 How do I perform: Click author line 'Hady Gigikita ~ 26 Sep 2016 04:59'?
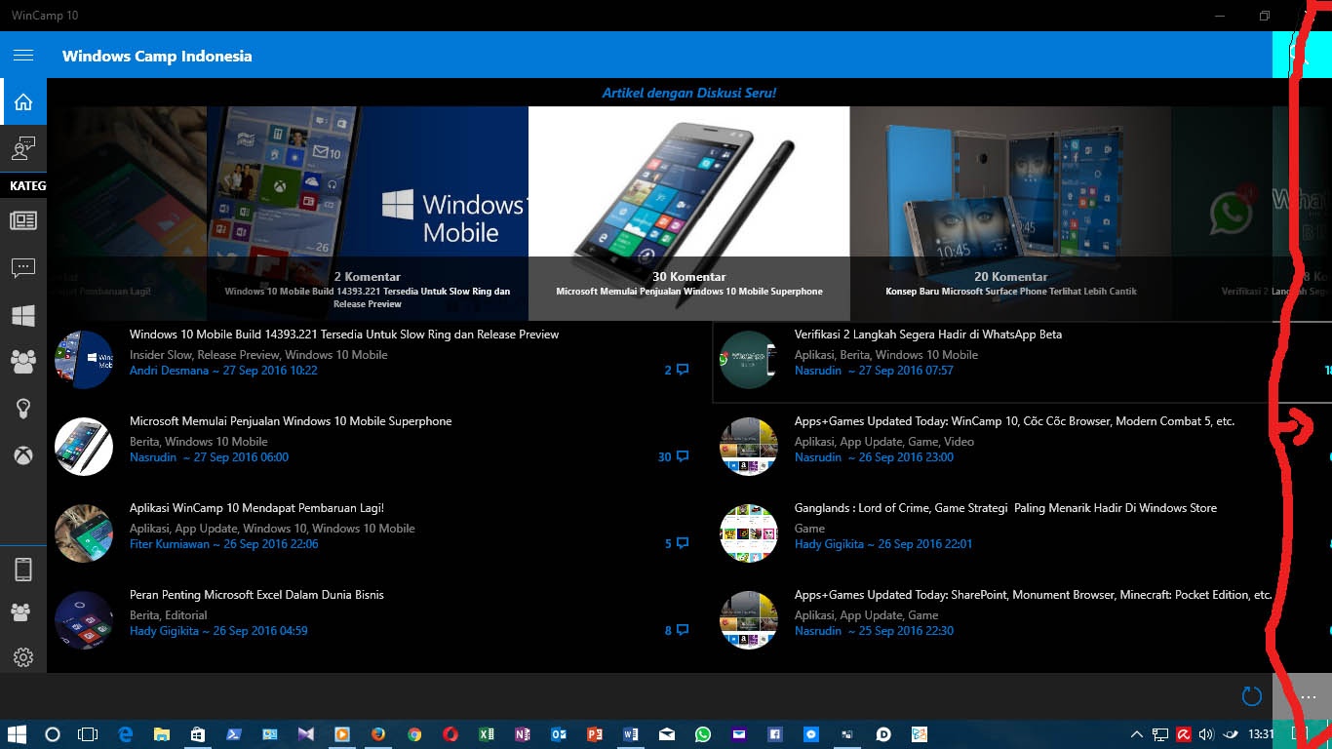(x=218, y=631)
